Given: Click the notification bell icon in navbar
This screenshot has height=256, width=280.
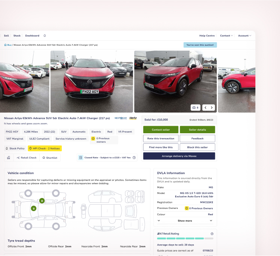Looking at the screenshot, I should (45, 36).
